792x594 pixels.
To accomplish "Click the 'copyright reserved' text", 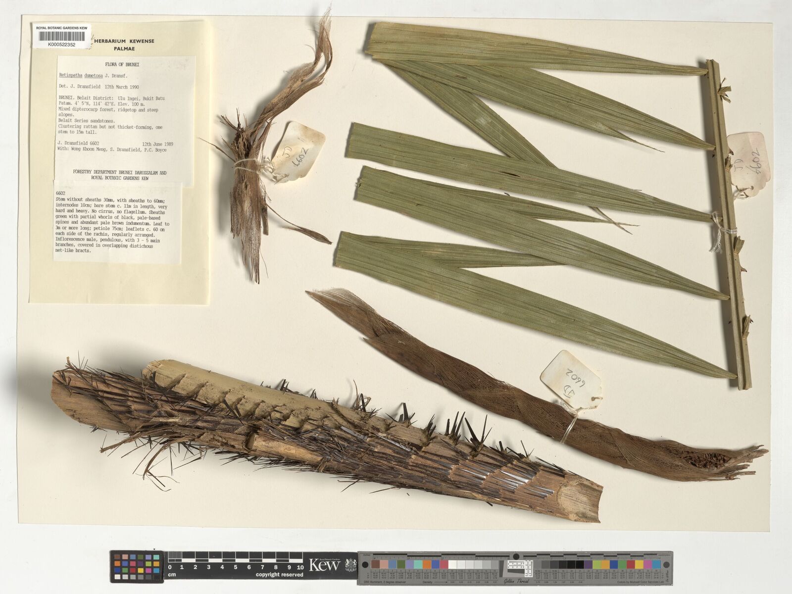I will (279, 575).
